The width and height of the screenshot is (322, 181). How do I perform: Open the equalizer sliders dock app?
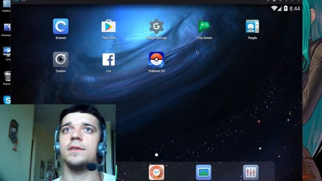[251, 172]
